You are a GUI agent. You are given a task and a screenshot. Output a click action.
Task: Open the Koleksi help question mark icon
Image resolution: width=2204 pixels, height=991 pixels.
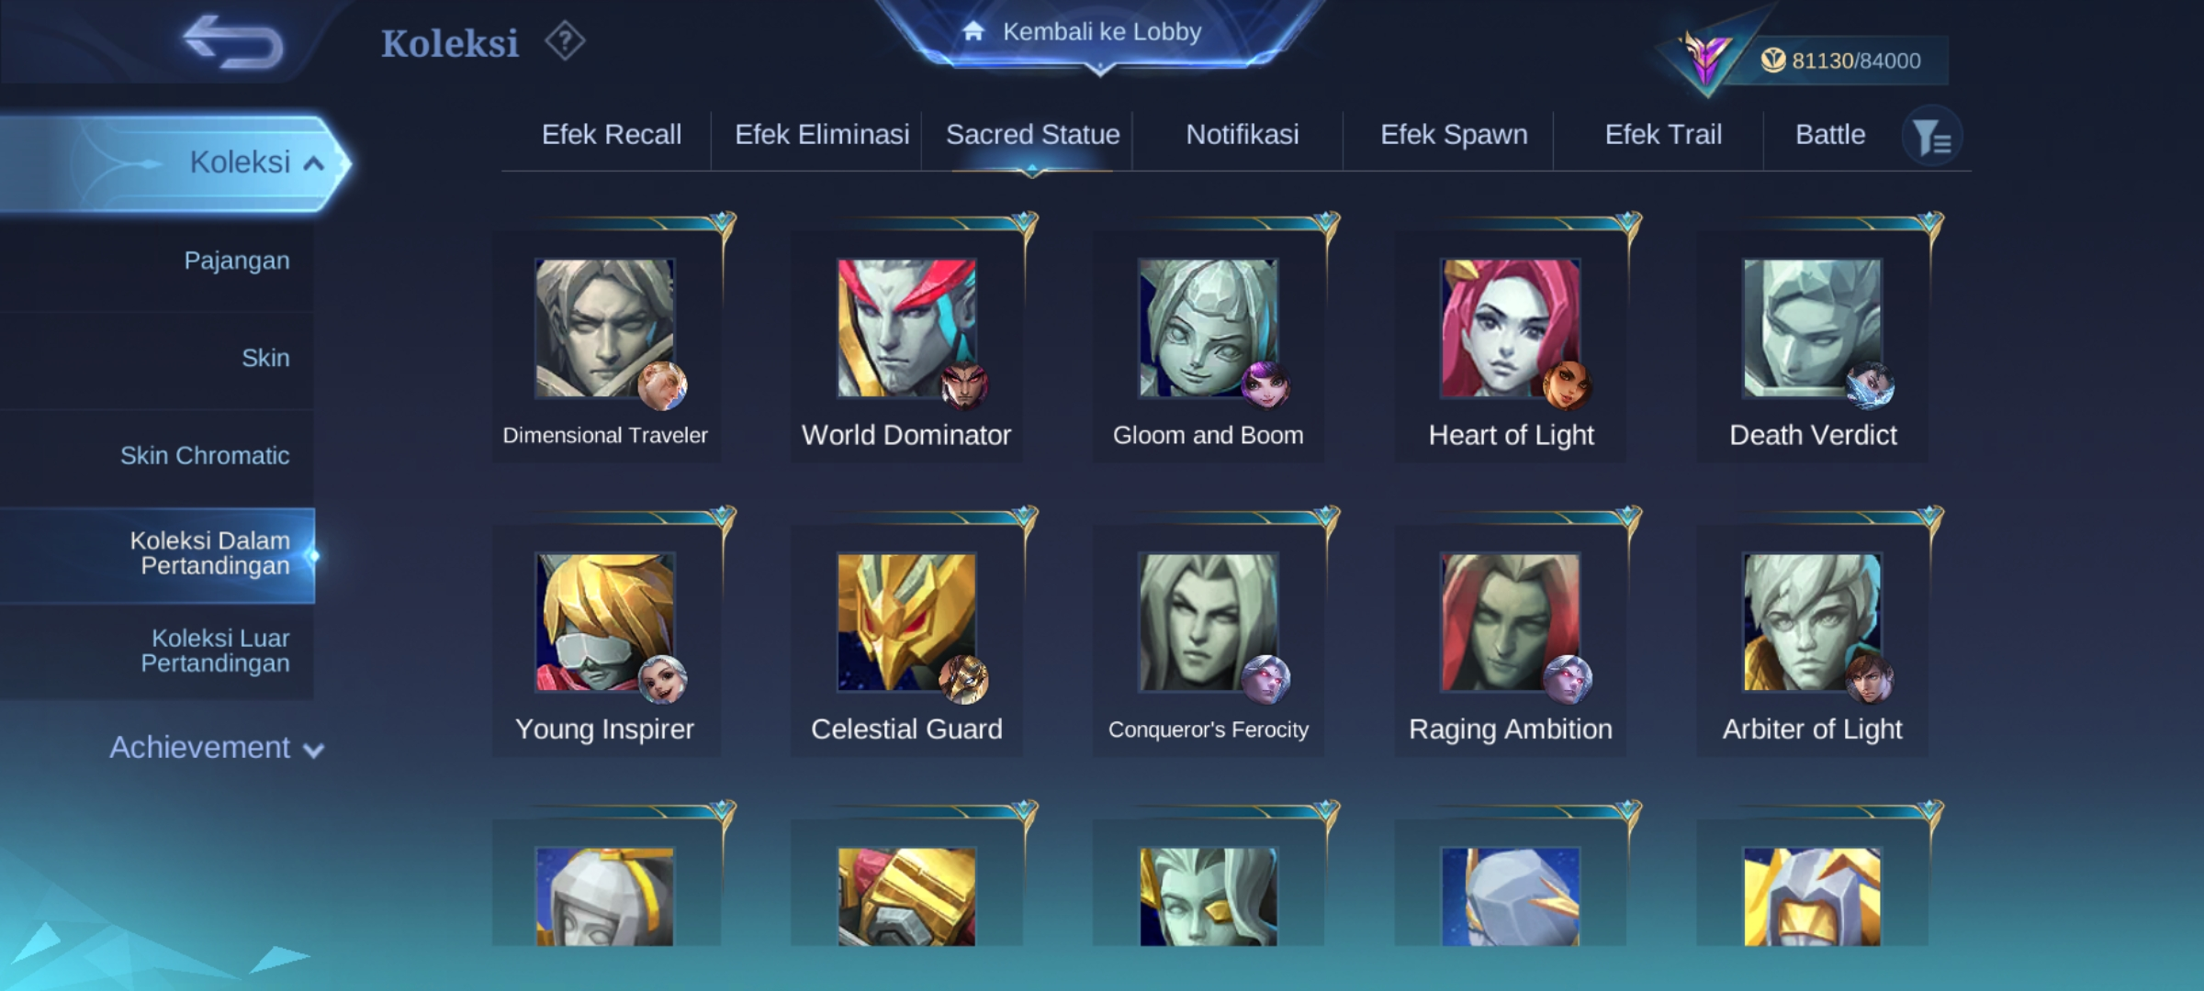click(565, 41)
